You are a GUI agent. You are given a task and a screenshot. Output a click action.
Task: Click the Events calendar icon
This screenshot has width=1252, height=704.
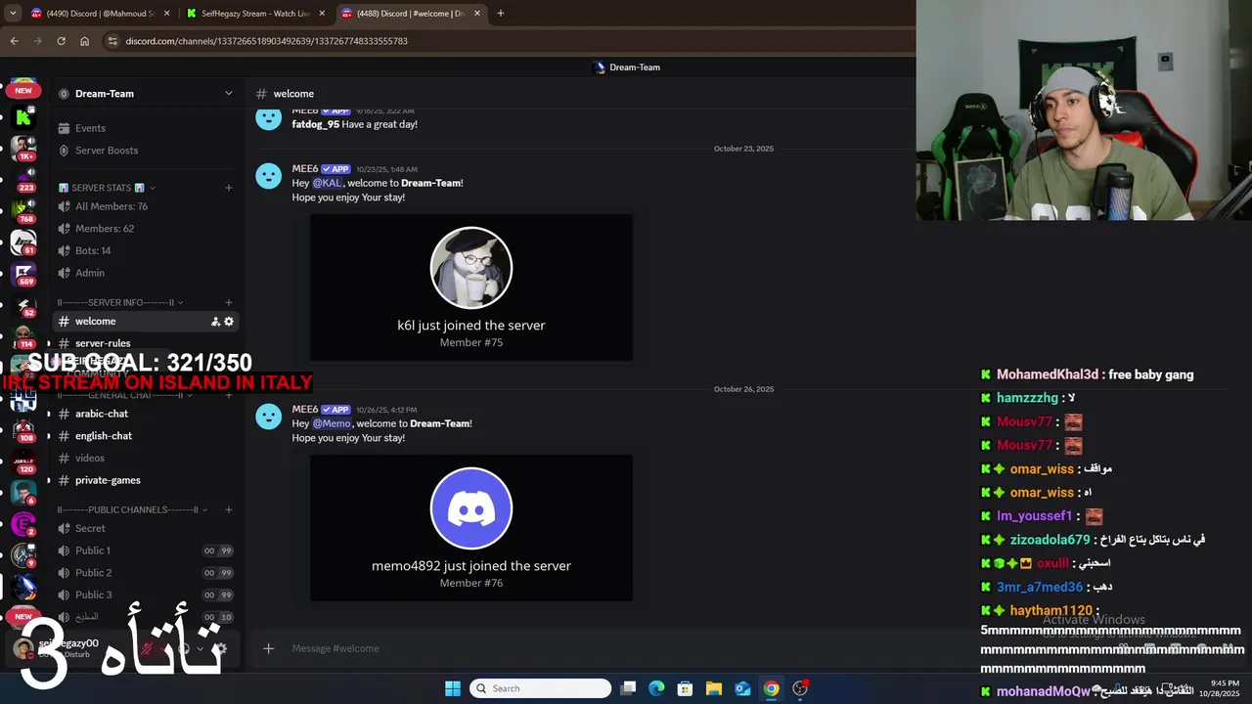pos(64,128)
